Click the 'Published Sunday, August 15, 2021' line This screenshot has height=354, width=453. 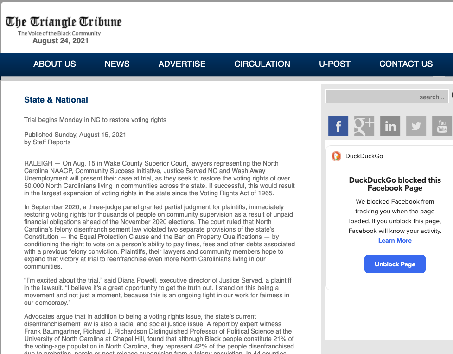75,135
